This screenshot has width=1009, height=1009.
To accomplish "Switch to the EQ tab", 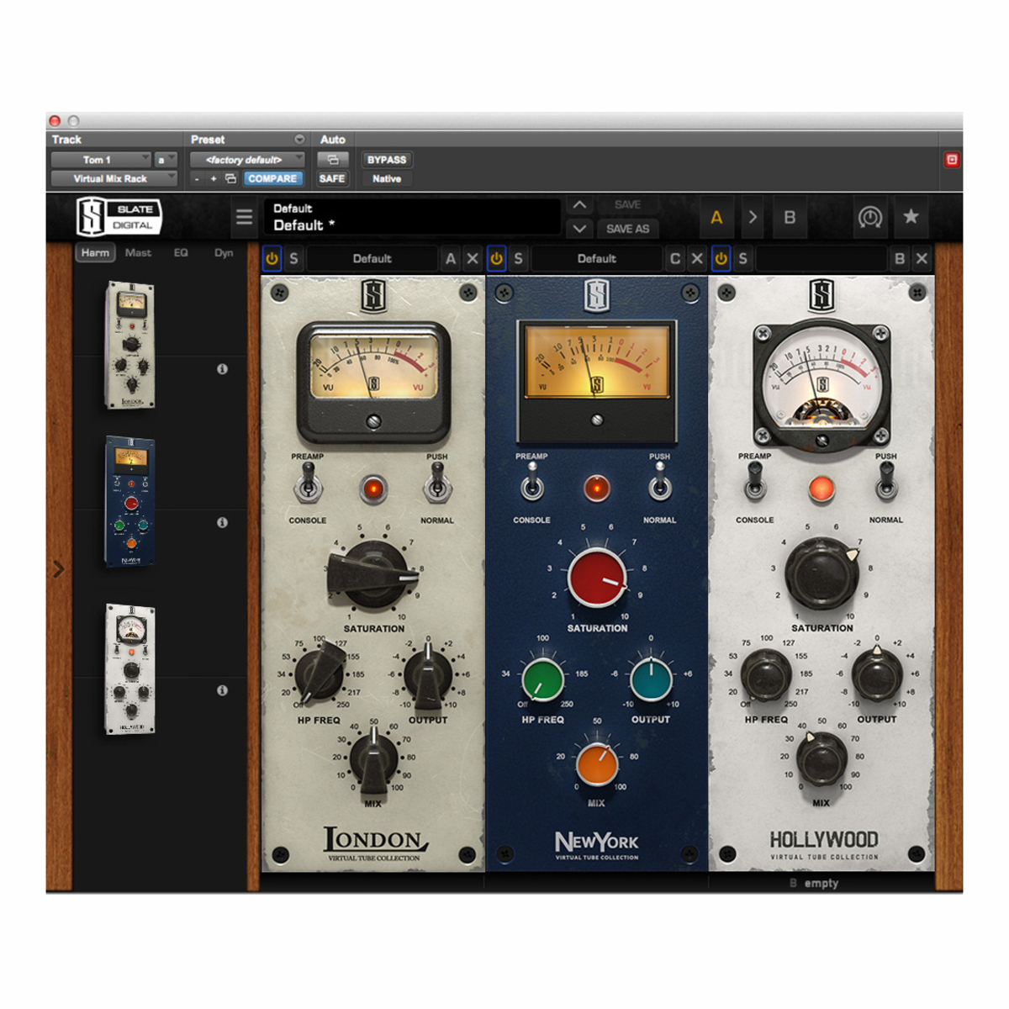I will 181,252.
